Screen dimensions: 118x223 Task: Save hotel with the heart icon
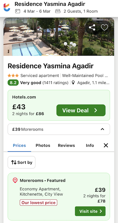coord(104,27)
